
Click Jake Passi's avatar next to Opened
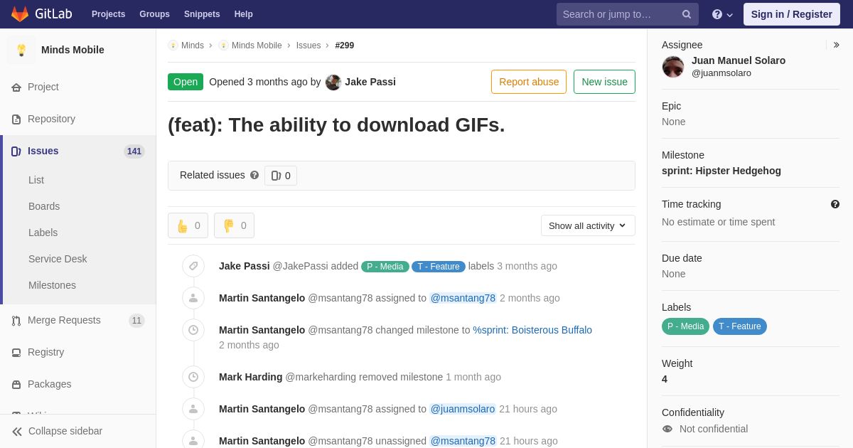tap(333, 82)
